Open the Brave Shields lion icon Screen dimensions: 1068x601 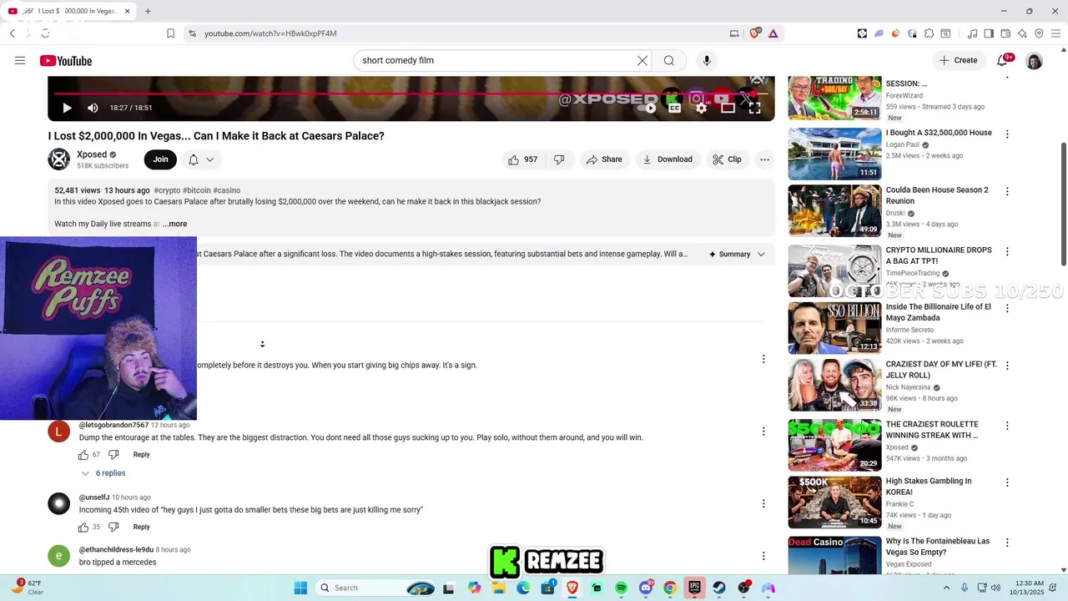tap(755, 33)
